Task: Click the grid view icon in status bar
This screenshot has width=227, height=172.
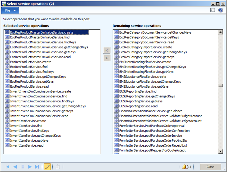Action: coord(22,167)
